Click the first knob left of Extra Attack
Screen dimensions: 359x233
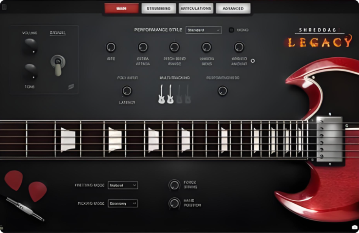pyautogui.click(x=111, y=47)
